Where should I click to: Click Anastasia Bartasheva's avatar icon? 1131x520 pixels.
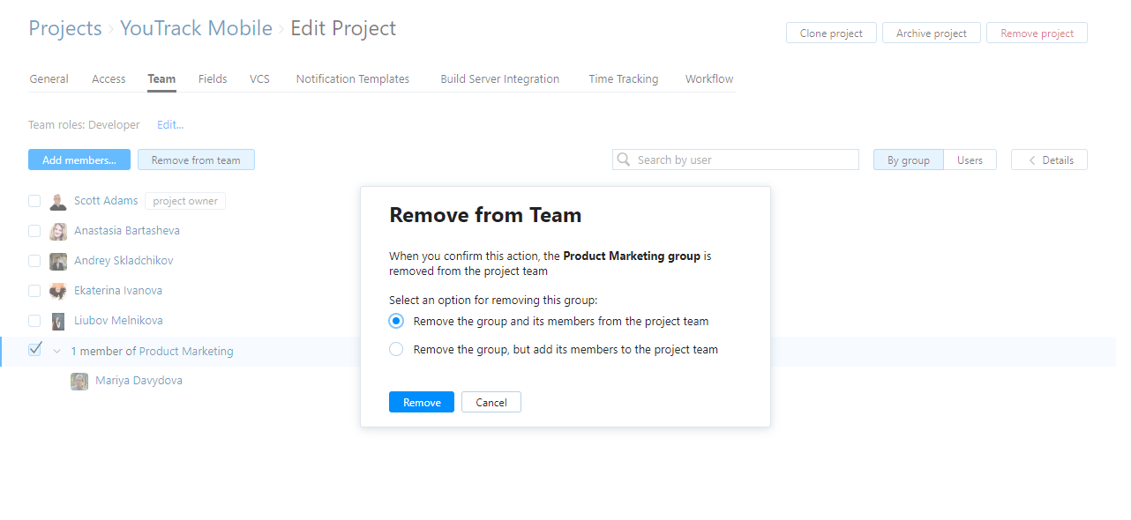click(57, 230)
